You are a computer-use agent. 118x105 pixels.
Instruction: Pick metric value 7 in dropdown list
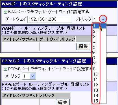point(99,58)
